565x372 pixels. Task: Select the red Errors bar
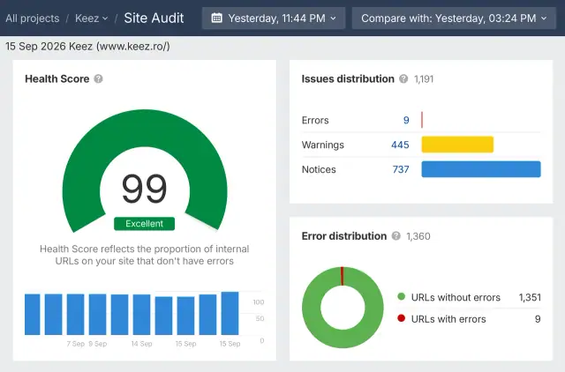coord(422,120)
